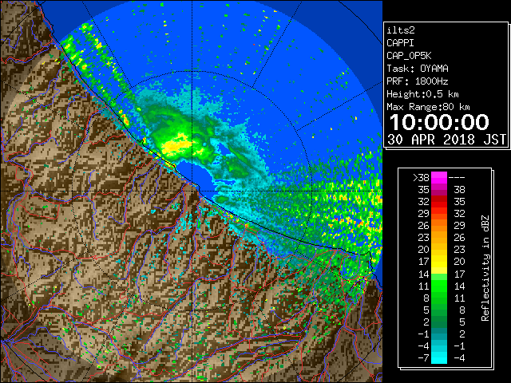The width and height of the screenshot is (511, 383).
Task: Click the 'CAP_OP5K' text line
Action: click(409, 56)
